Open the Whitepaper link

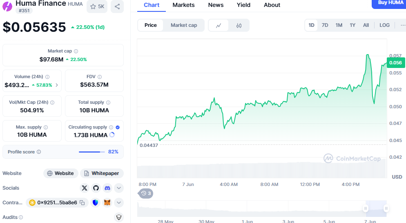pyautogui.click(x=102, y=173)
